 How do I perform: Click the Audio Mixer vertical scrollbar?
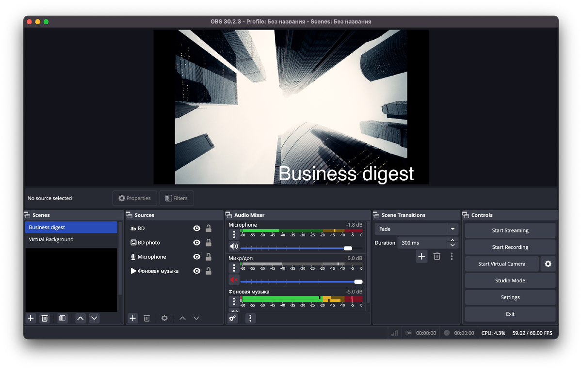tap(368, 263)
